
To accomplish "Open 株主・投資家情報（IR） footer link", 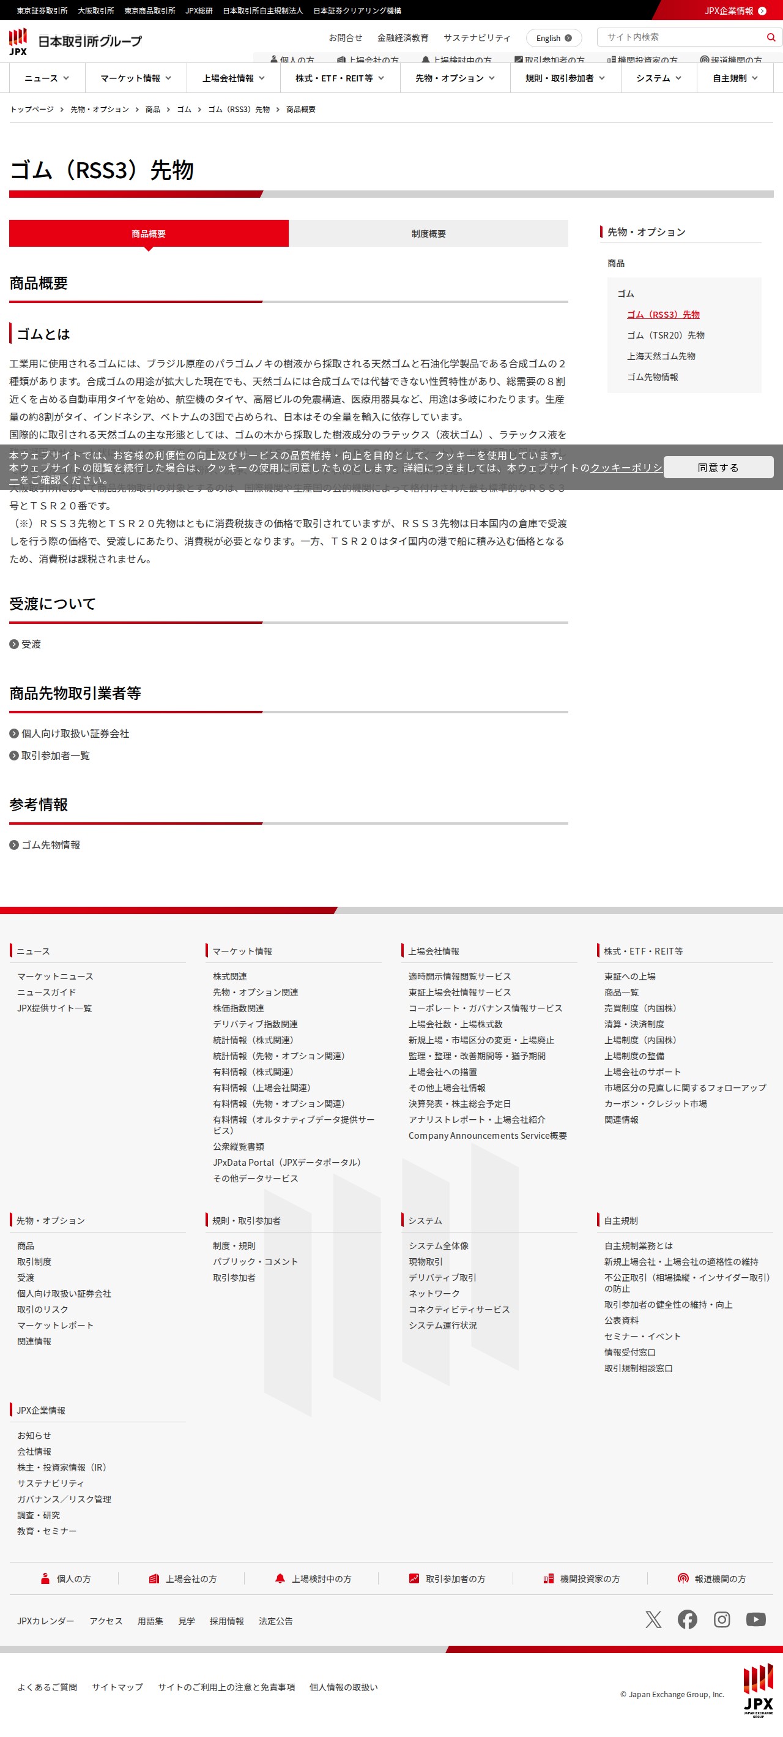I will click(64, 1467).
